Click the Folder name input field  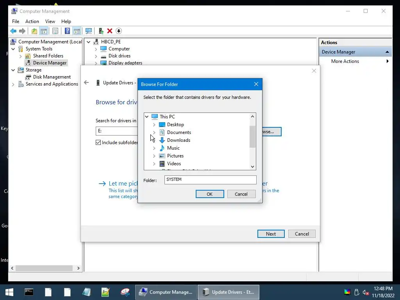pos(211,180)
